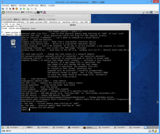Image resolution: width=160 pixels, height=134 pixels.
Task: Open the メディア(M) menu
Action: 22,5
